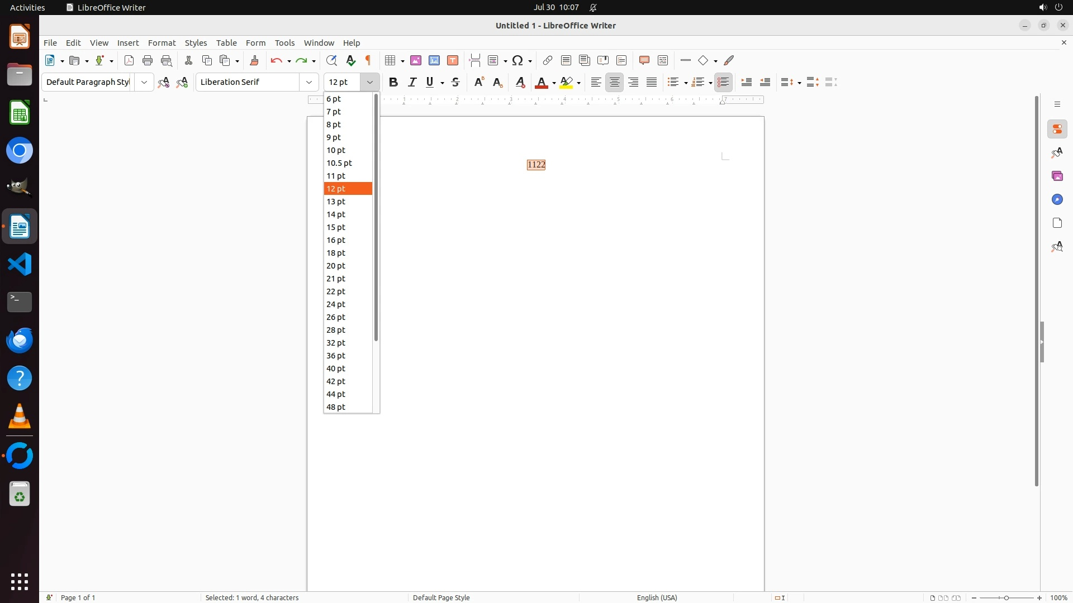Open Find & Replace tool
The height and width of the screenshot is (603, 1073).
coord(331,60)
